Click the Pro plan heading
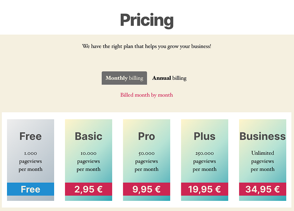294x211 pixels. pyautogui.click(x=146, y=136)
